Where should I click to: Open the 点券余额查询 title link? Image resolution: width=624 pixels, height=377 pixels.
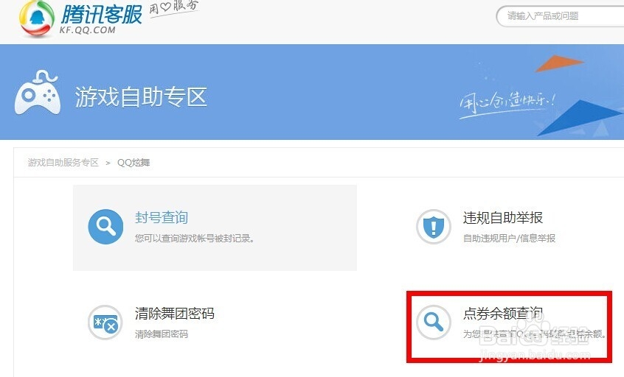point(502,314)
